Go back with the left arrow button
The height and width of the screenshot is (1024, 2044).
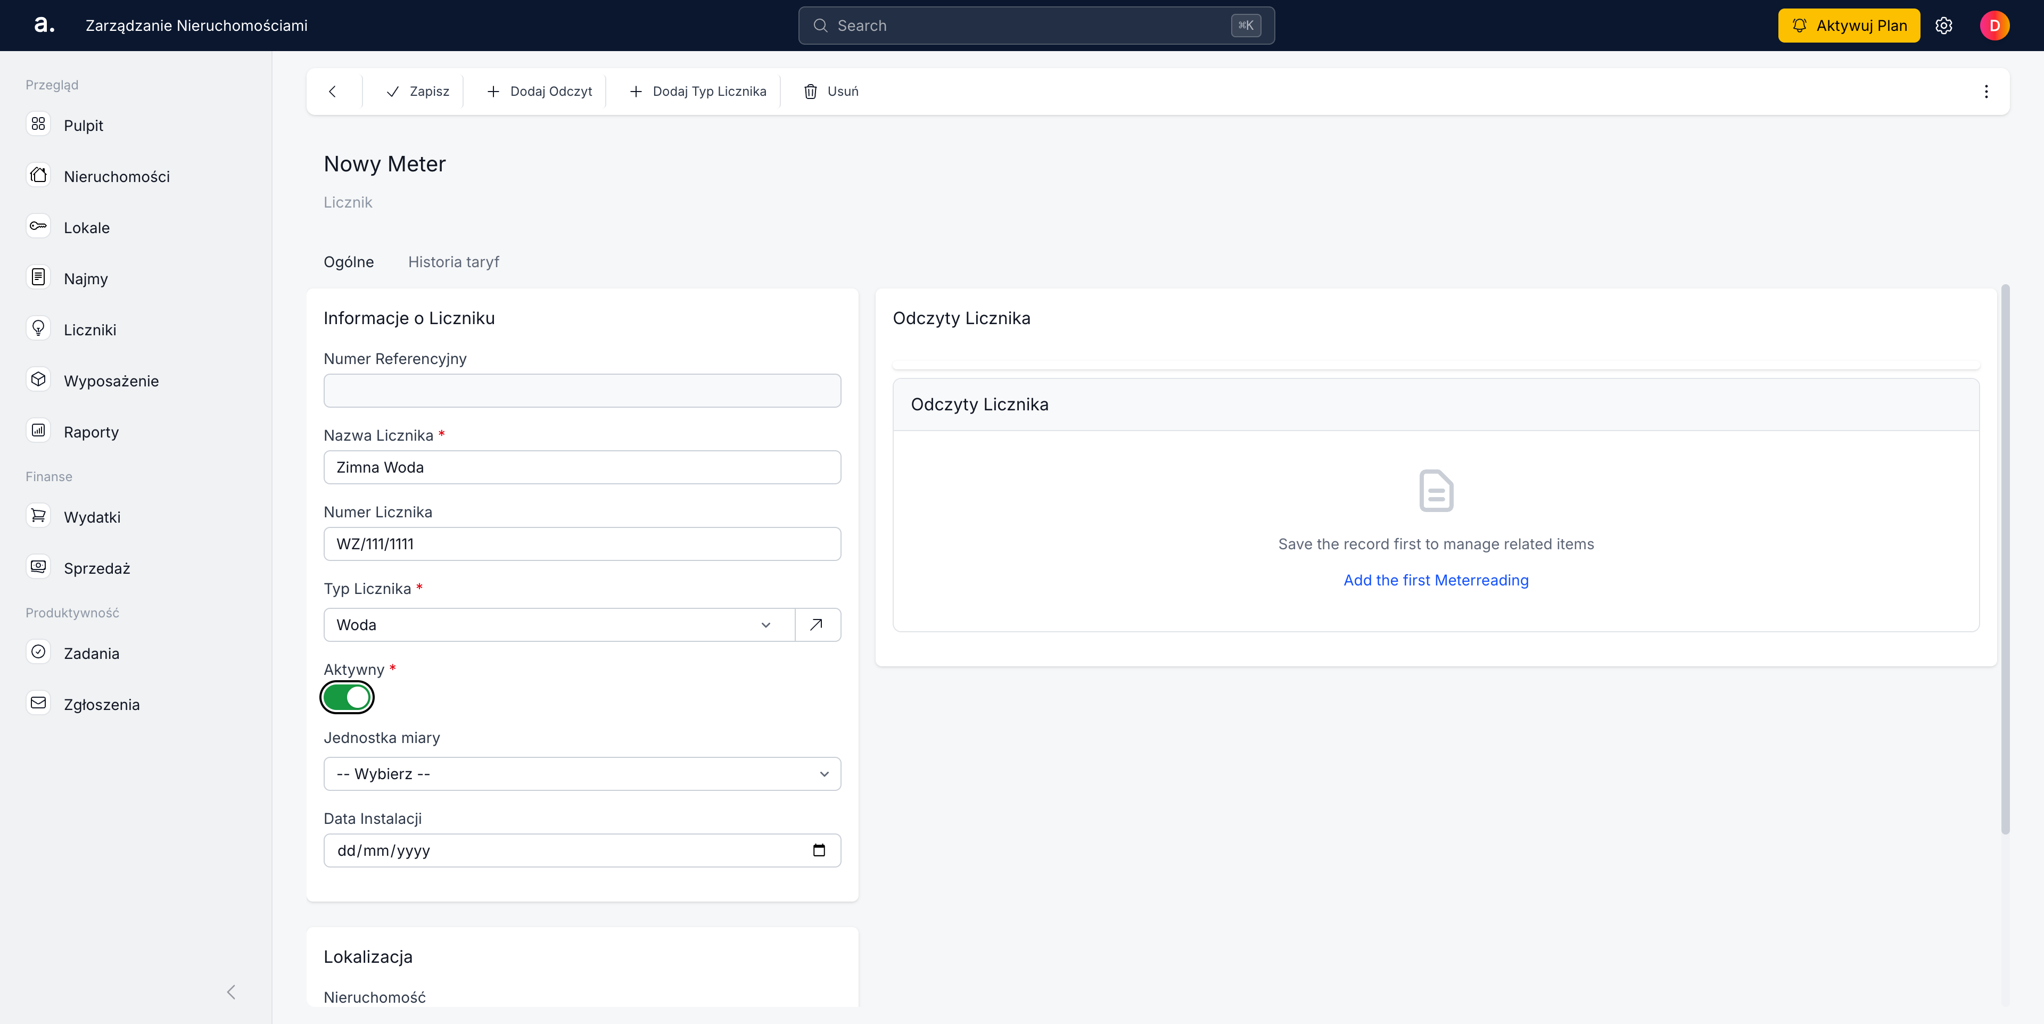point(333,91)
